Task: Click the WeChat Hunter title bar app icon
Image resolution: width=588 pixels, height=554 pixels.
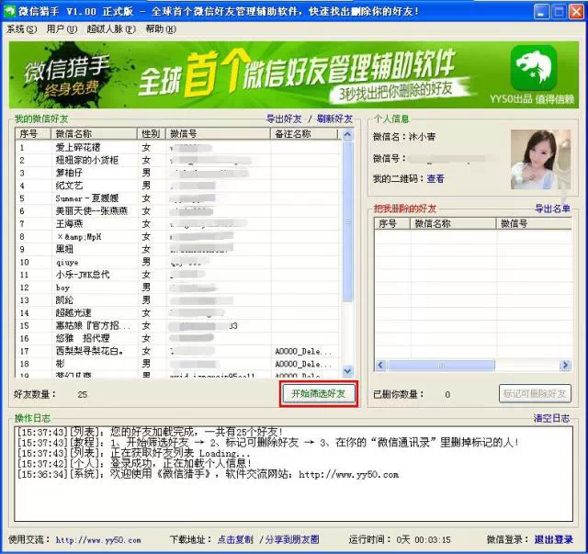Action: (11, 11)
